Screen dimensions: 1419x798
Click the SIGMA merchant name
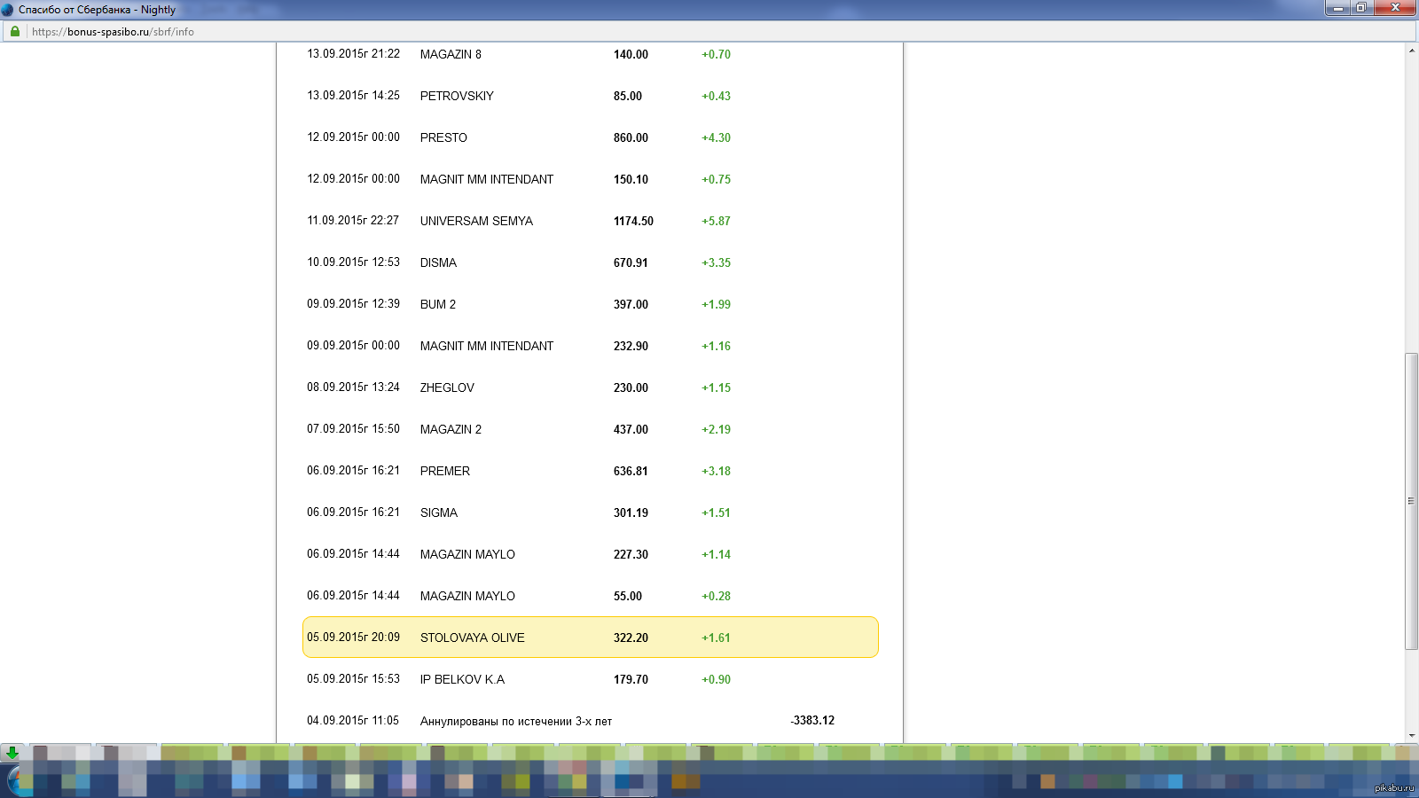click(x=439, y=512)
